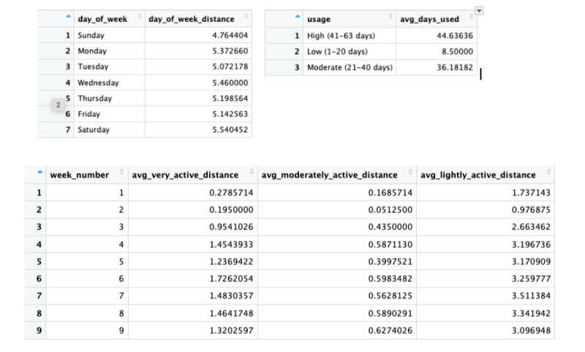Click very active value 0.1950000
This screenshot has width=585, height=352.
click(x=231, y=210)
